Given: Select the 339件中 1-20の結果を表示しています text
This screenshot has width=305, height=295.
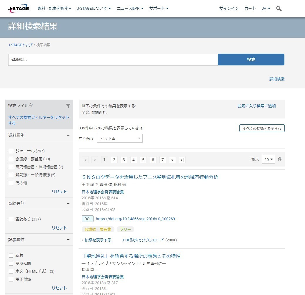Looking at the screenshot, I should pos(111,128).
